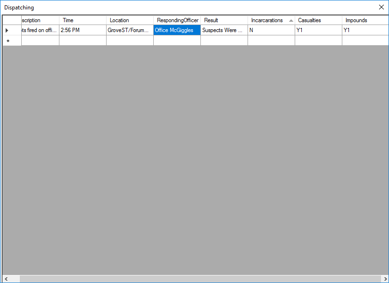Click the top-left select-all grid corner

pyautogui.click(x=12, y=20)
